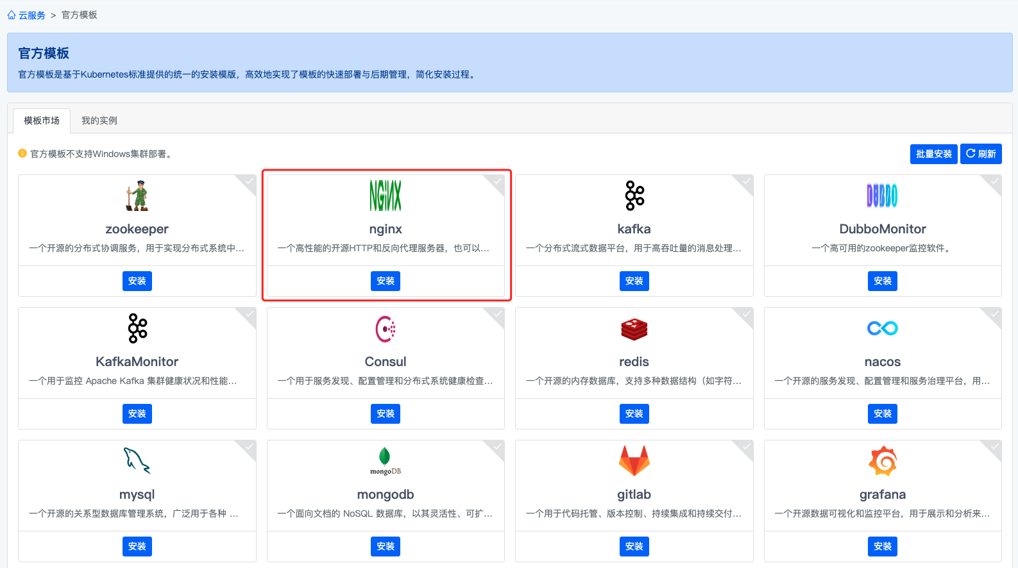Select the redis card corner checkmark
This screenshot has height=568, width=1018.
click(x=746, y=315)
